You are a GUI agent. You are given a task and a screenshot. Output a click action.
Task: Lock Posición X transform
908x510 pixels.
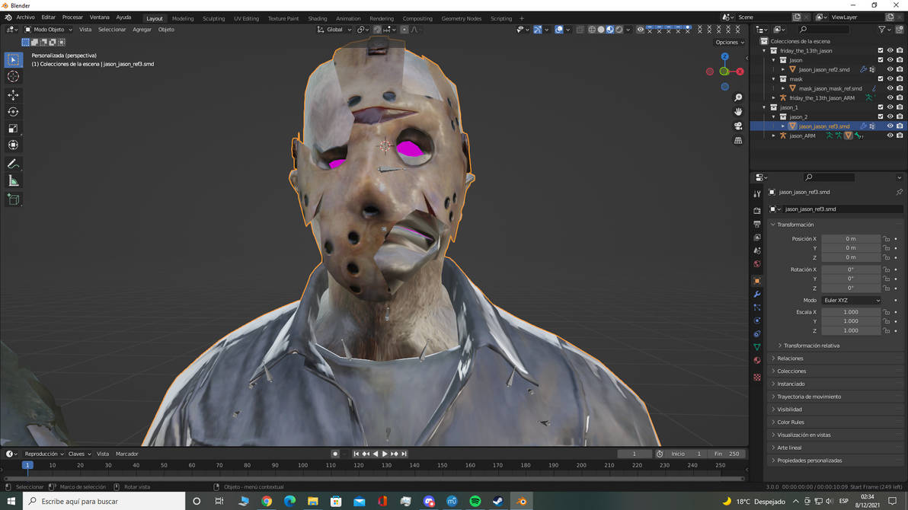(887, 239)
